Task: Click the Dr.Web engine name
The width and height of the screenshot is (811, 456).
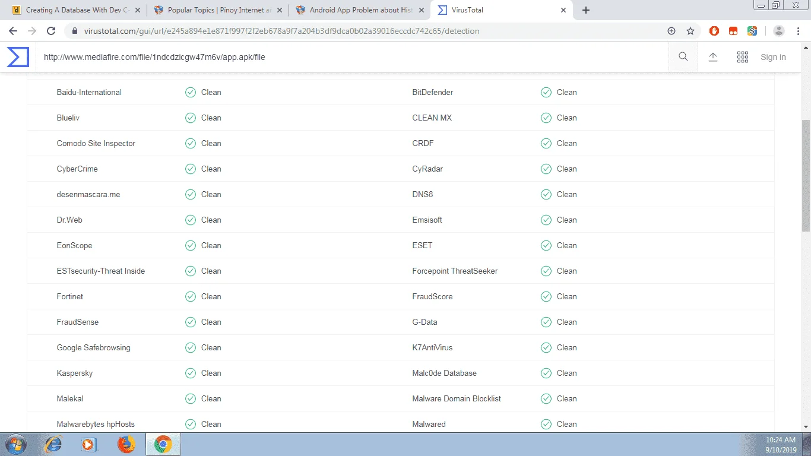Action: pyautogui.click(x=69, y=220)
